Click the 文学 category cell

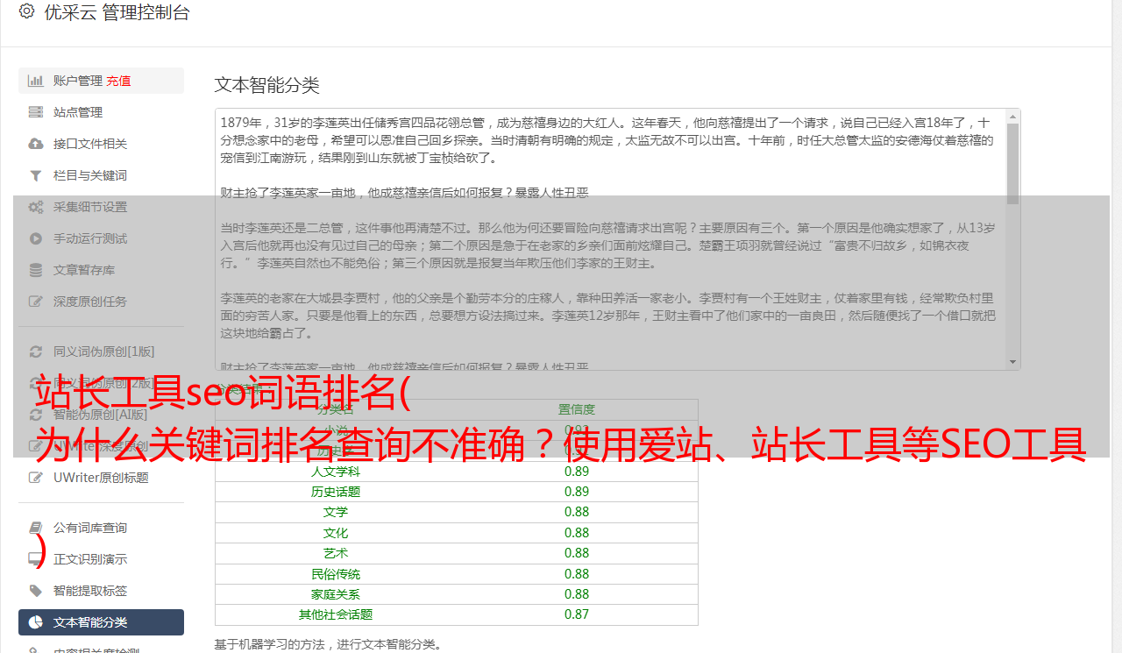[x=336, y=512]
